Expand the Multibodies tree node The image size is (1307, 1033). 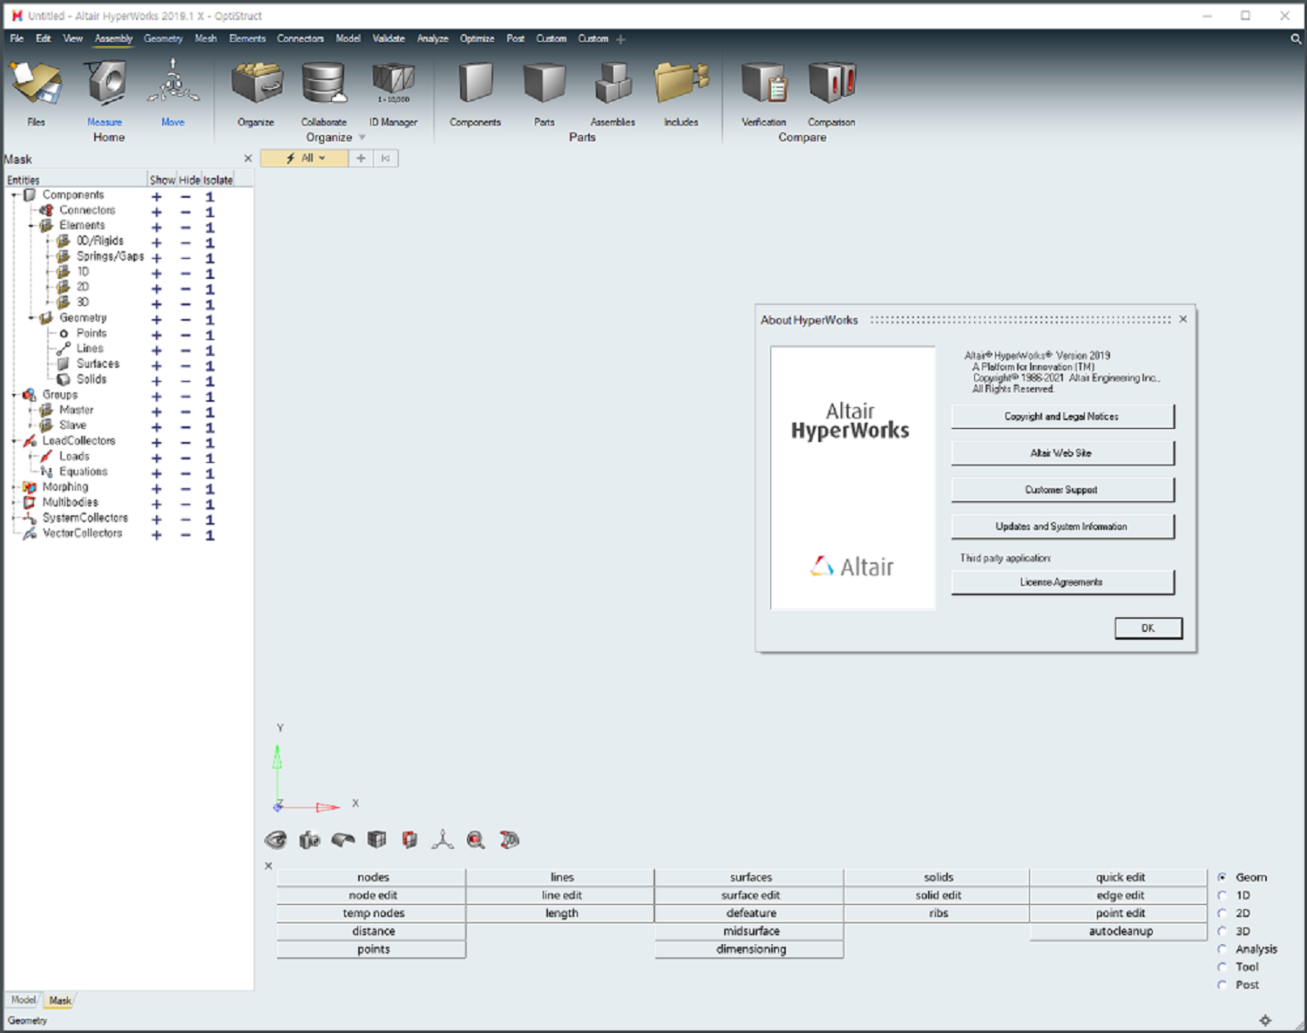click(x=15, y=503)
